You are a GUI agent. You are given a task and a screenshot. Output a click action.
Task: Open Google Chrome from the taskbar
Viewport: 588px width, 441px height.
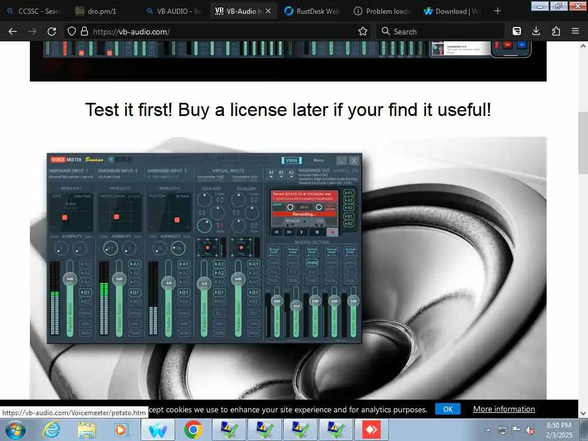(x=193, y=430)
